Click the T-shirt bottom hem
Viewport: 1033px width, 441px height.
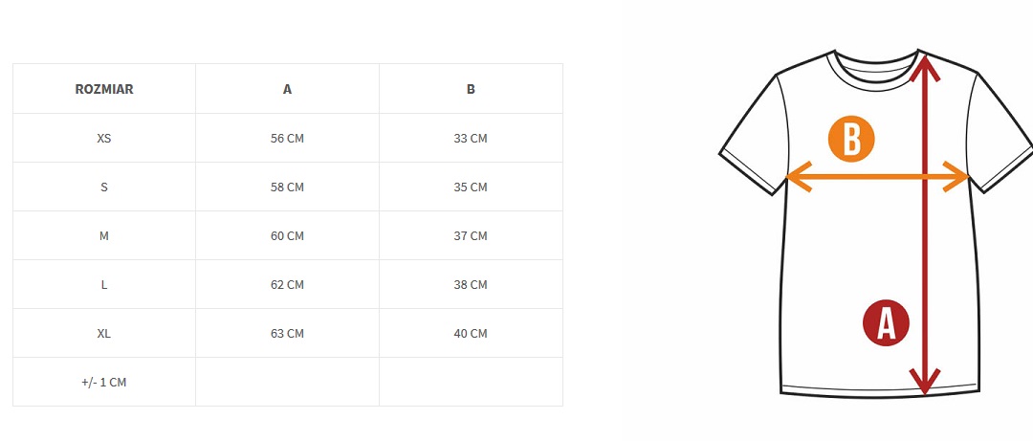878,389
